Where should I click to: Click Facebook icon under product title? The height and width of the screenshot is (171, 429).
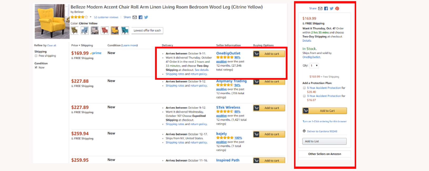140,17
